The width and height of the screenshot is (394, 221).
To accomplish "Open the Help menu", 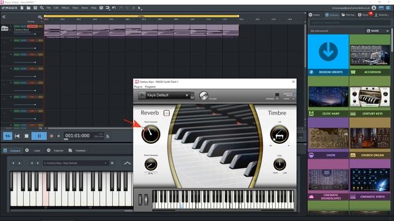I will click(94, 8).
